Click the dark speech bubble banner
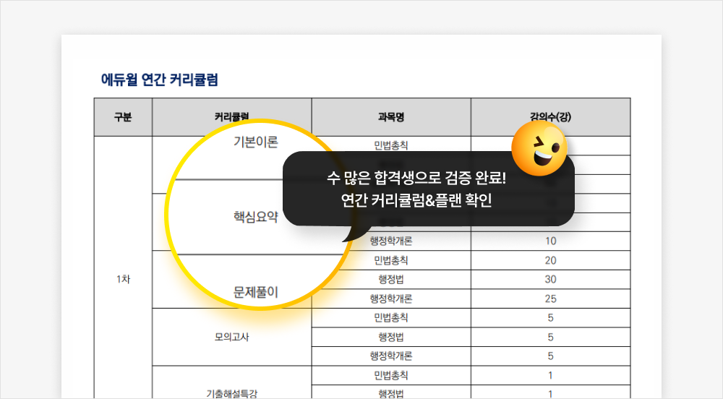 point(428,189)
